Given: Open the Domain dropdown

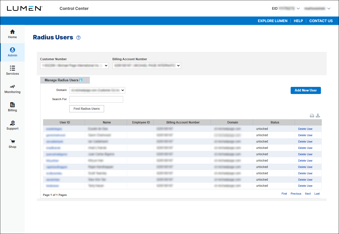Looking at the screenshot, I should (x=97, y=90).
